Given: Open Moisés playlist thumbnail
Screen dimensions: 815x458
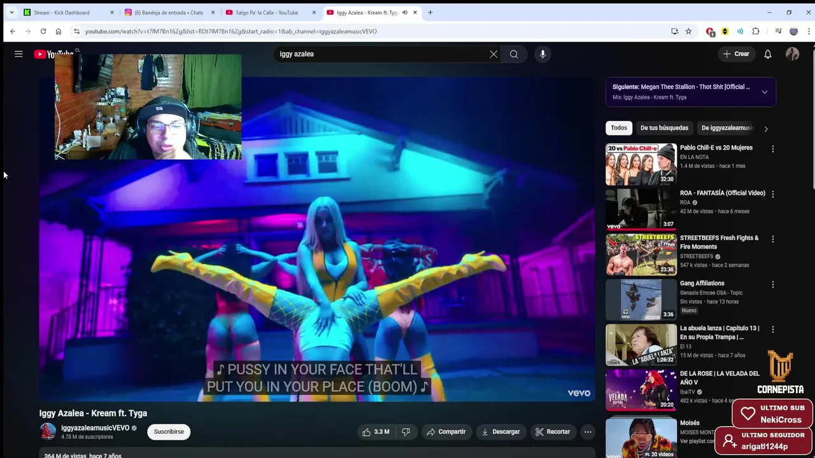Looking at the screenshot, I should [x=641, y=438].
